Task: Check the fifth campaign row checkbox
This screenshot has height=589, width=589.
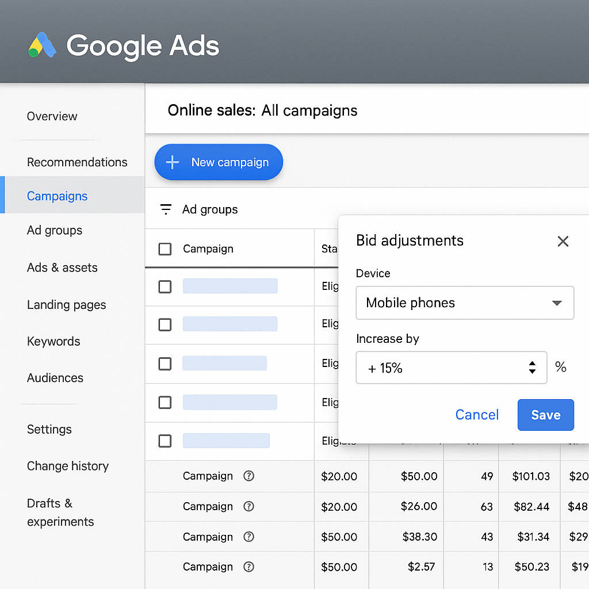Action: [x=165, y=441]
